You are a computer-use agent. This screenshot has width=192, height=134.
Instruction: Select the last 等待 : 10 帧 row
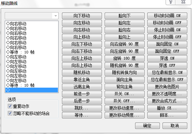coord(31,85)
